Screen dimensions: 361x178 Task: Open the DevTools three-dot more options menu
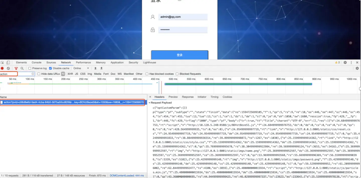tap(351, 62)
